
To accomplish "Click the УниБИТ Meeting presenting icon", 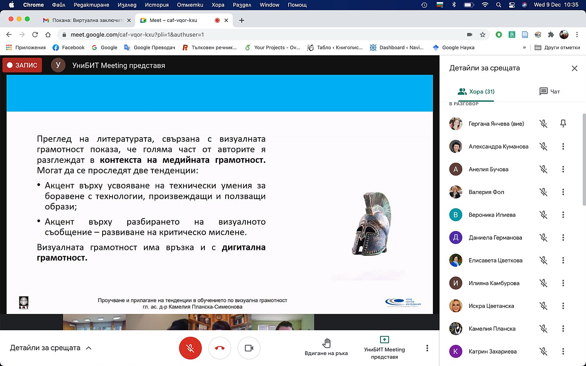I will (x=384, y=340).
